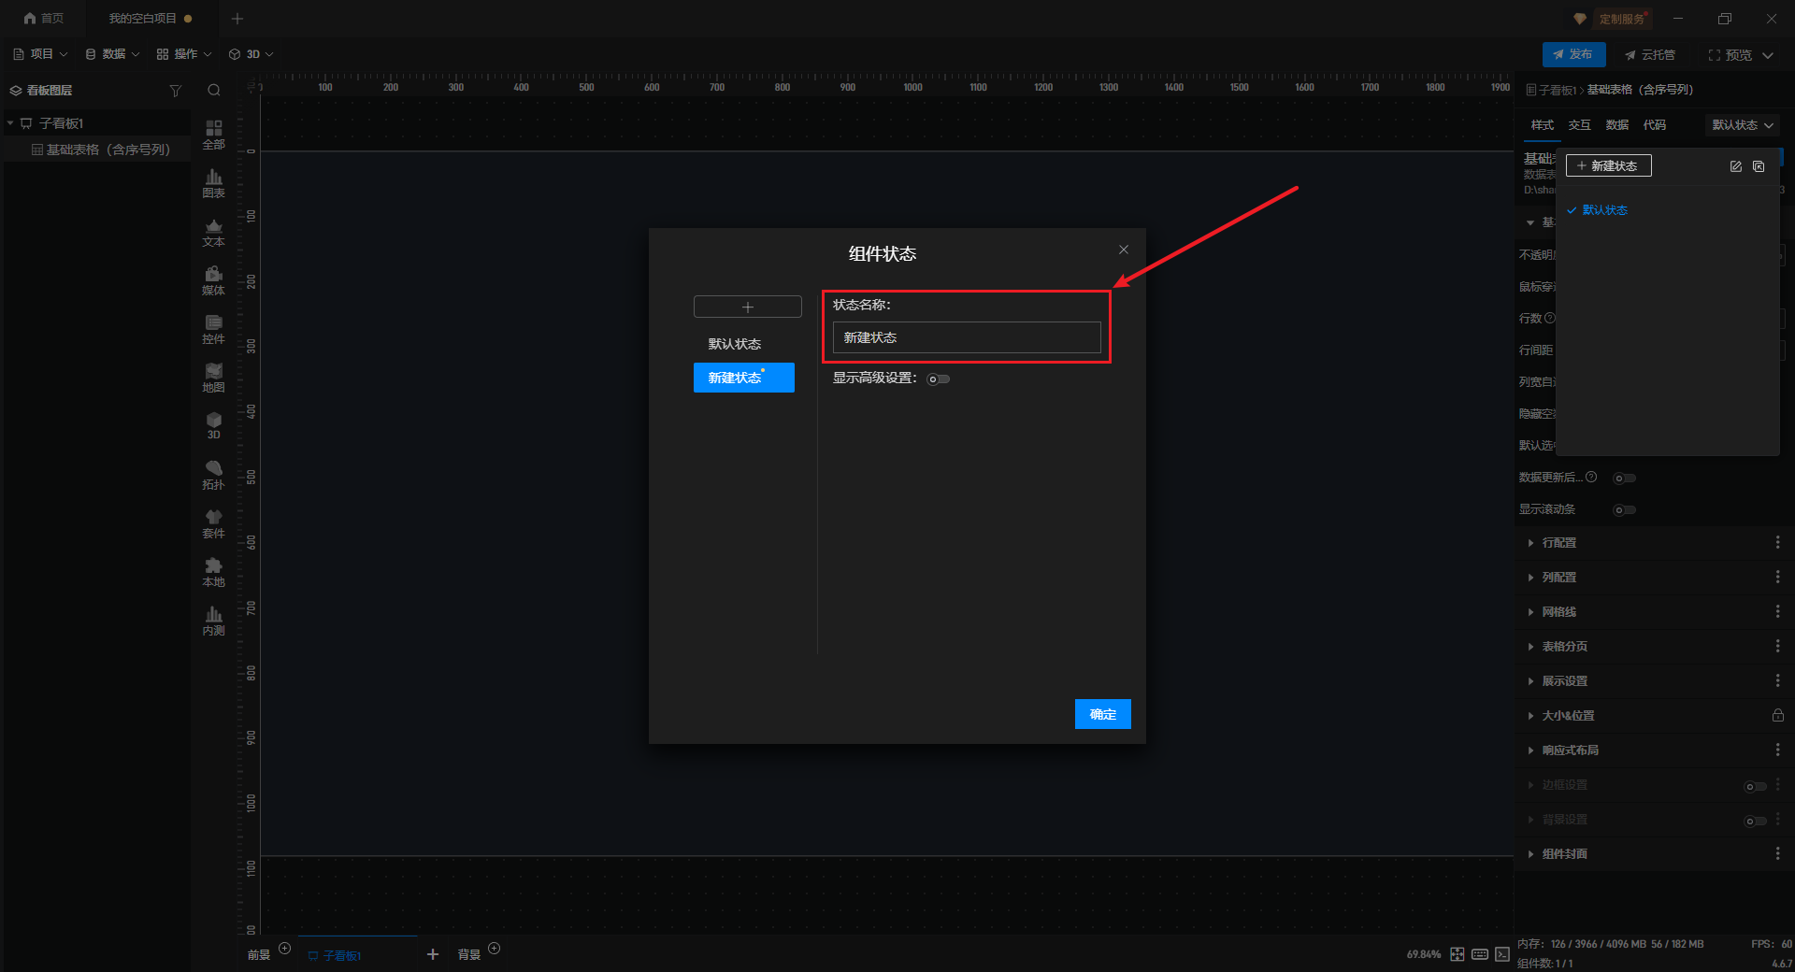The width and height of the screenshot is (1795, 972).
Task: Toggle the 数据更新后 switch
Action: click(x=1624, y=479)
